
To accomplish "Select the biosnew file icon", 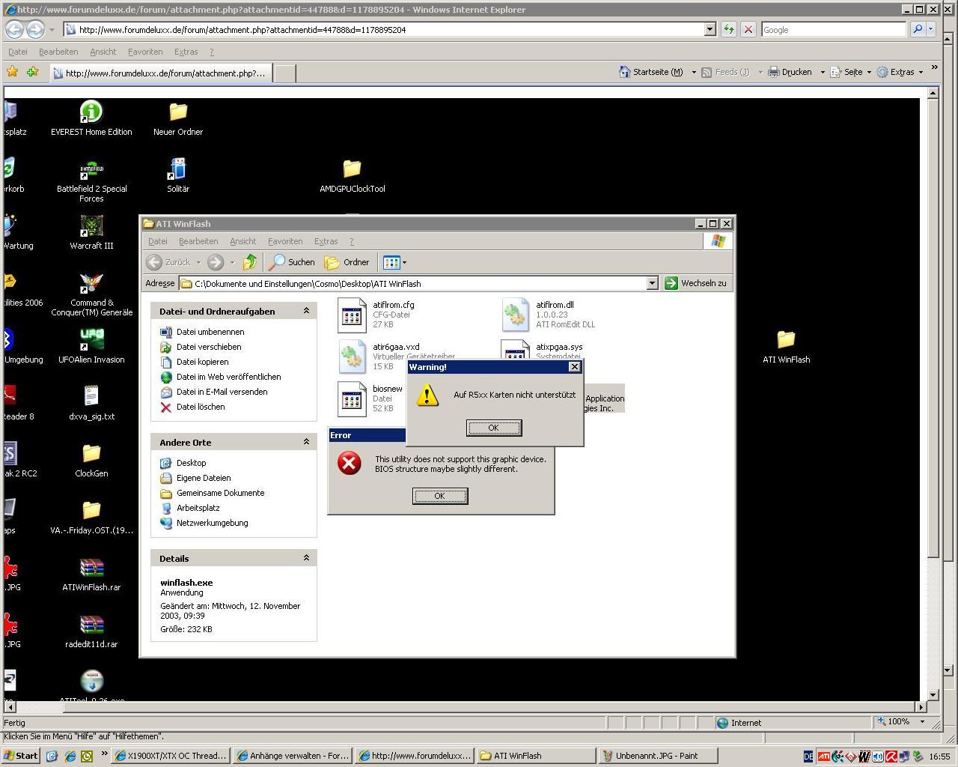I will 352,398.
